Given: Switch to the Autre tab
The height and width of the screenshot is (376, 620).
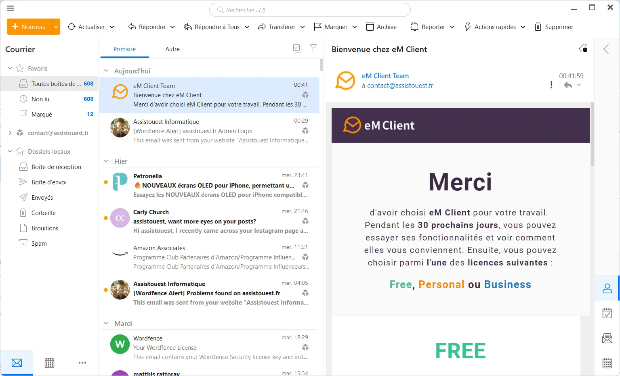Looking at the screenshot, I should pyautogui.click(x=172, y=49).
